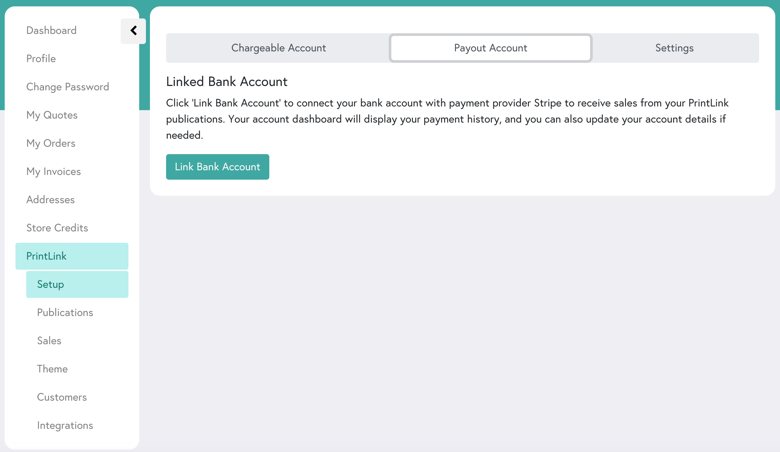Collapse the sidebar using the chevron arrow
The width and height of the screenshot is (780, 452).
[x=133, y=31]
